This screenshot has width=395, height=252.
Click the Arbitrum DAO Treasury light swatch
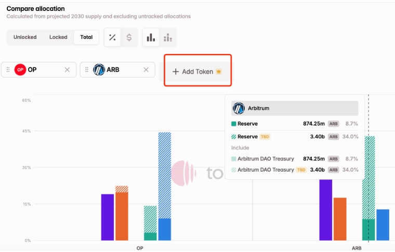[x=233, y=159]
